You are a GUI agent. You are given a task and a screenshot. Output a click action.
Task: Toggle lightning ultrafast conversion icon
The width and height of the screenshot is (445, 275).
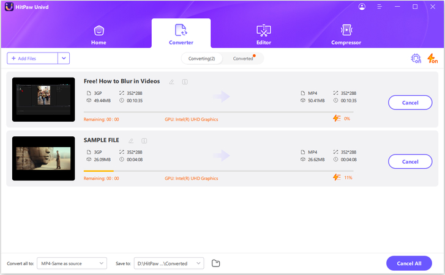point(432,58)
